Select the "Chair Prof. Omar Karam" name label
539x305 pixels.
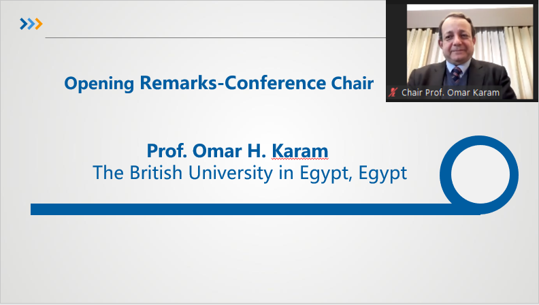(451, 93)
